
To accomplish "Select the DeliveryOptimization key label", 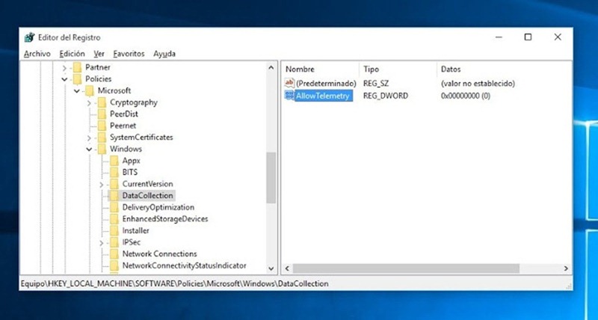I will pos(158,208).
